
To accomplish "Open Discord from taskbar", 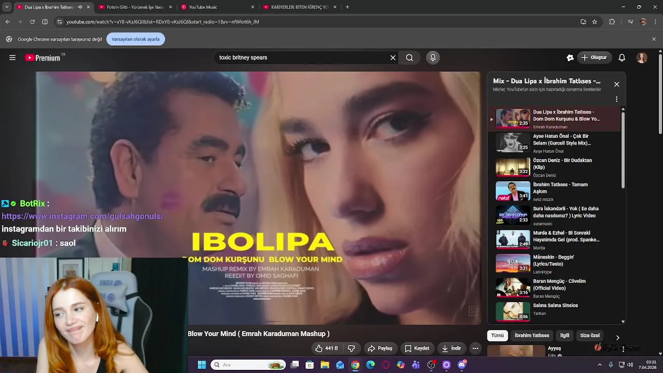I will coord(462,365).
